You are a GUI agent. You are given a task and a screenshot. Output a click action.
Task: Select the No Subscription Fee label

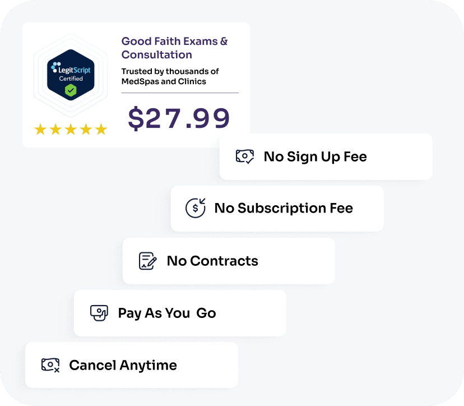(x=284, y=208)
